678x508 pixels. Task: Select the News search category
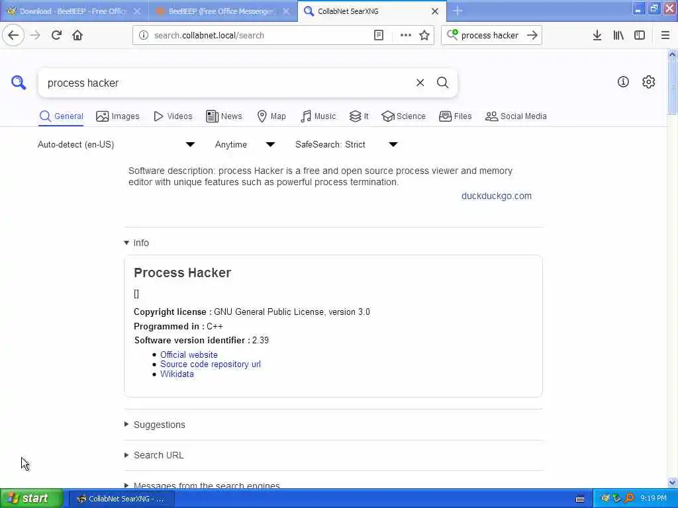(x=224, y=116)
